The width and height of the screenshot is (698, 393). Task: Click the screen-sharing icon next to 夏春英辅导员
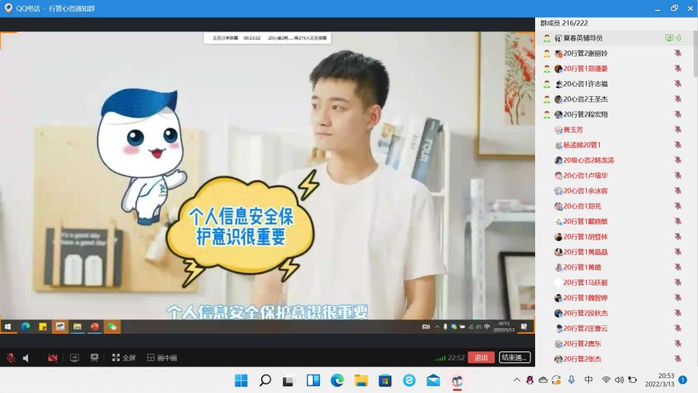[669, 38]
